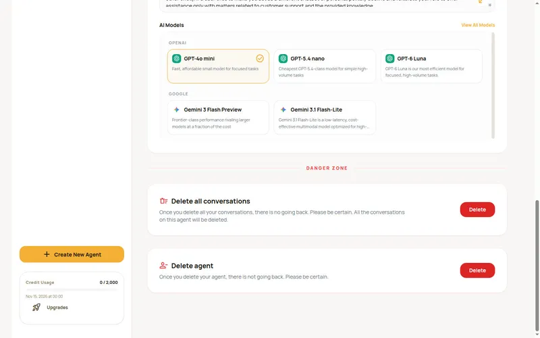Click the "AI Models" section heading
The width and height of the screenshot is (540, 338).
[x=171, y=25]
